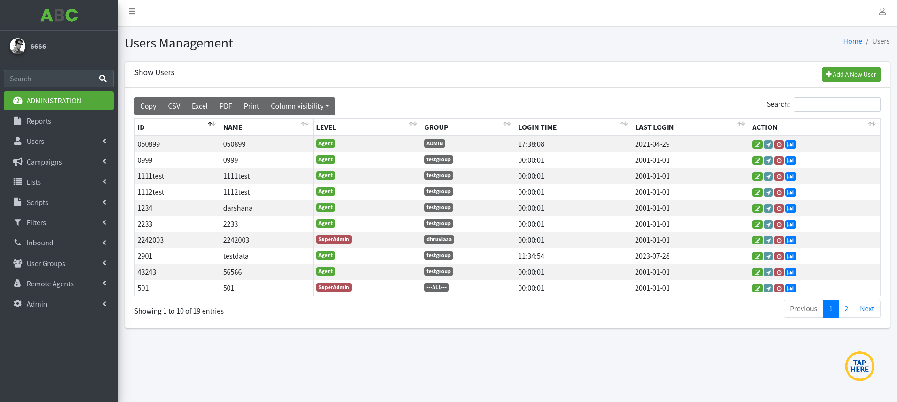Image resolution: width=897 pixels, height=402 pixels.
Task: Edit user 43243 using green pencil icon
Action: 757,272
